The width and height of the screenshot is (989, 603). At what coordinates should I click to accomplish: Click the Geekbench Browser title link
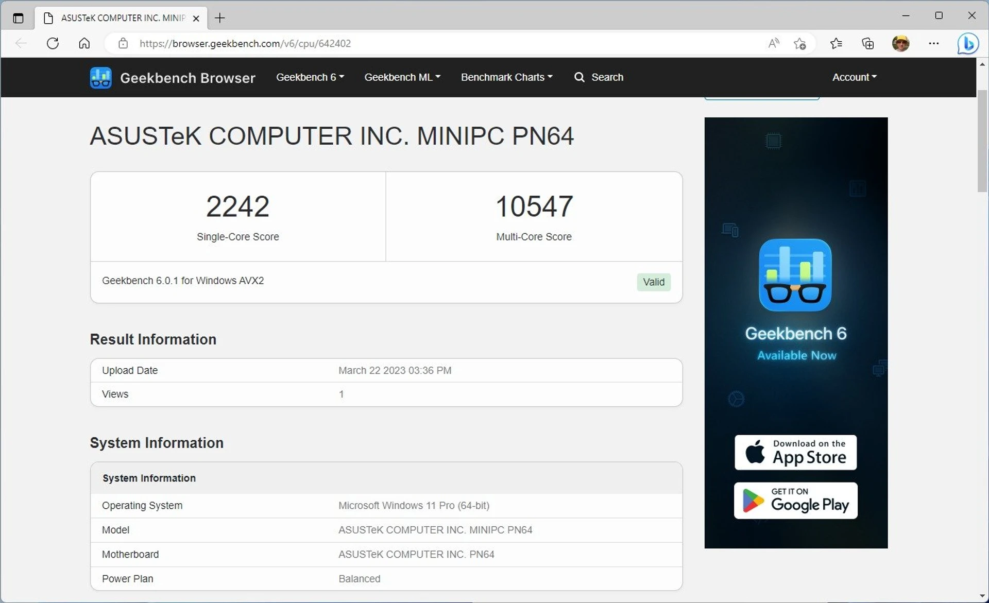point(187,78)
